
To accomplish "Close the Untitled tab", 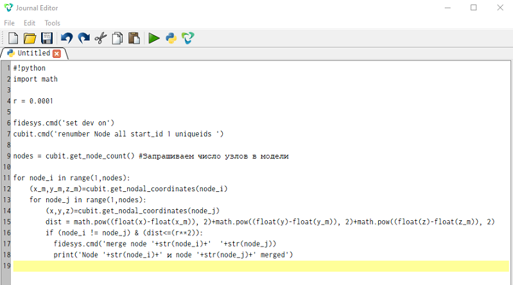I will 57,54.
